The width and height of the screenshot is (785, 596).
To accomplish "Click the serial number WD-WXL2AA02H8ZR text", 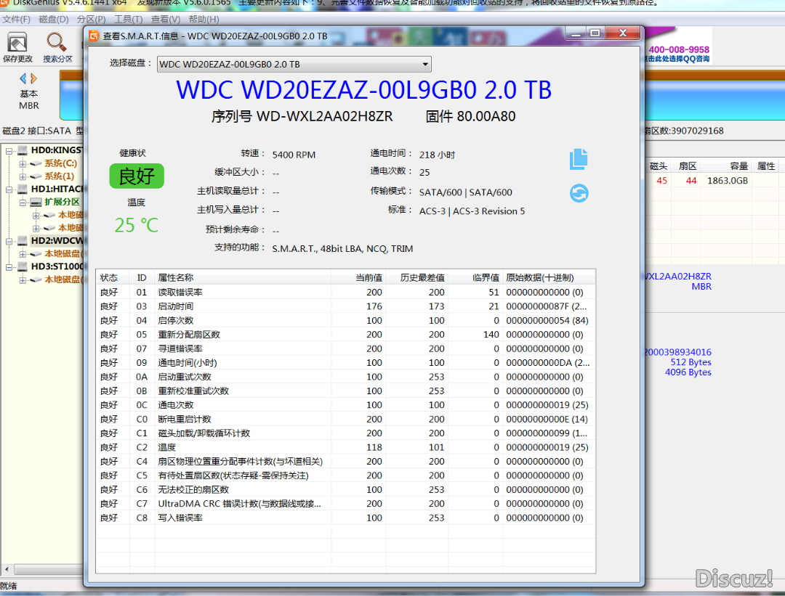I will coord(324,116).
